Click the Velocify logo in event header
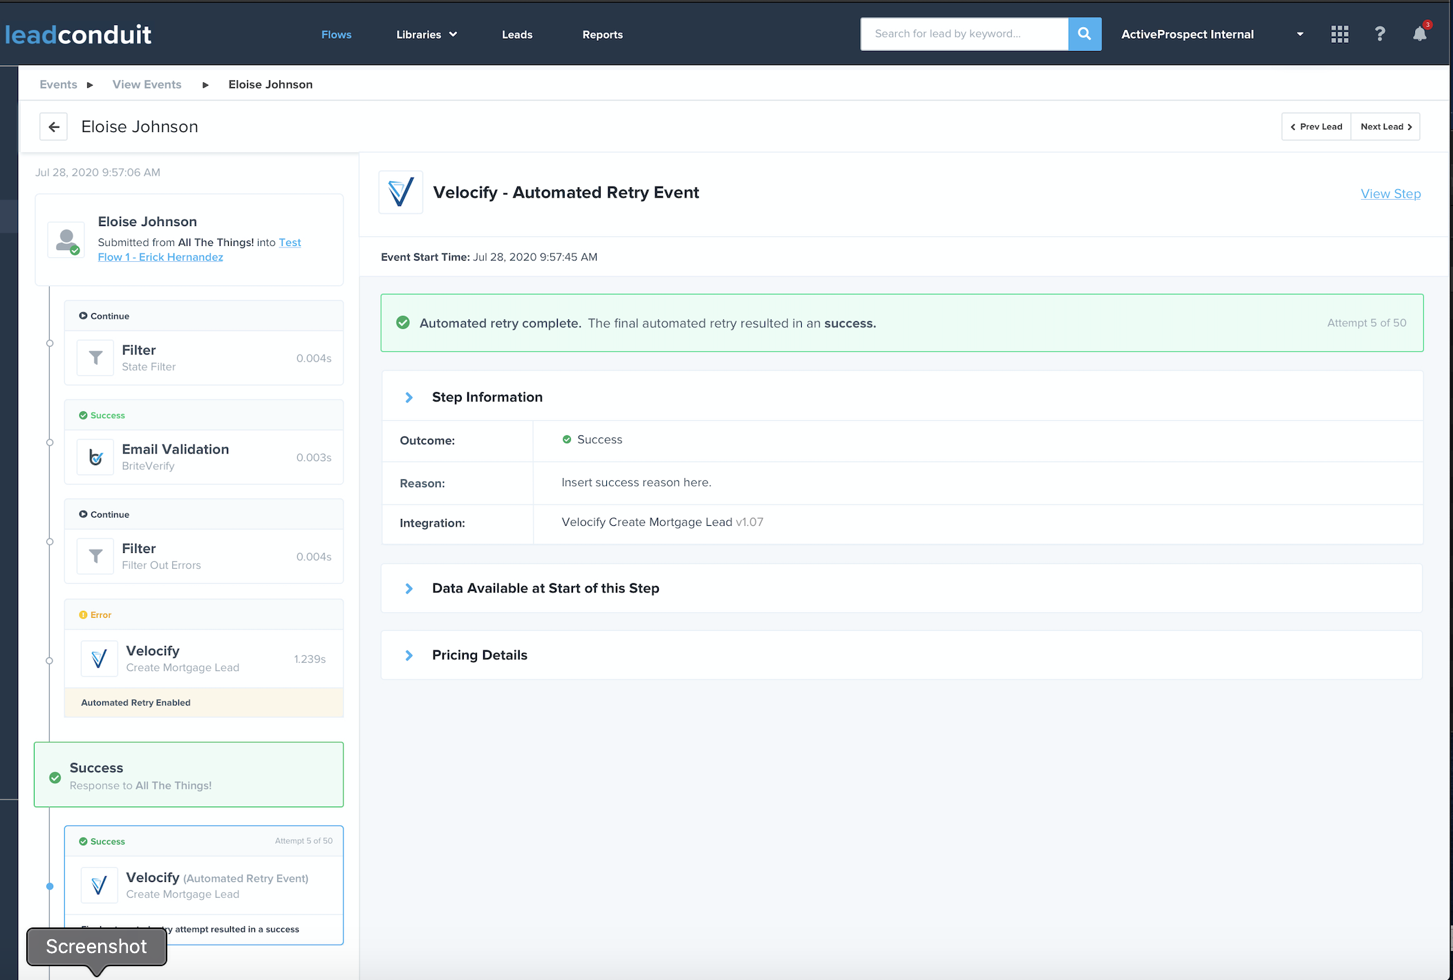This screenshot has height=980, width=1453. (x=401, y=192)
